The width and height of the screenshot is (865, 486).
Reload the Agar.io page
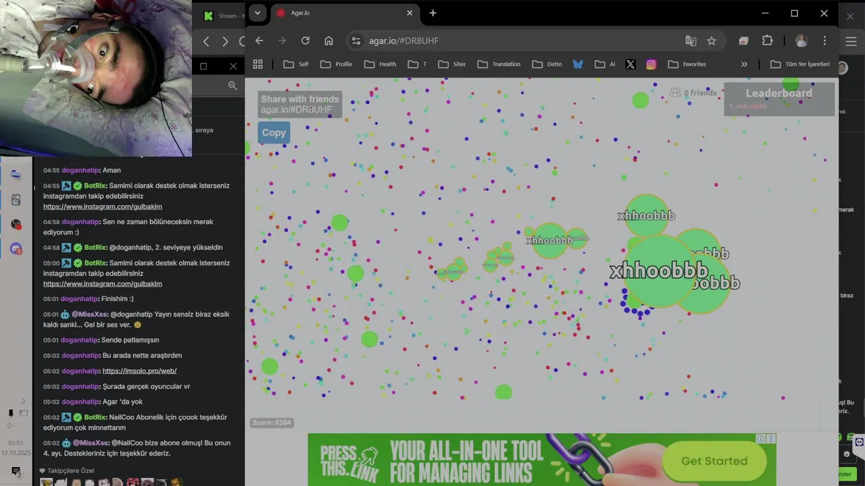coord(305,40)
